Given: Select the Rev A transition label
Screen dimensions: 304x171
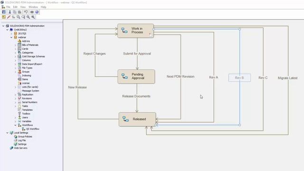Looking at the screenshot, I should point(213,77).
